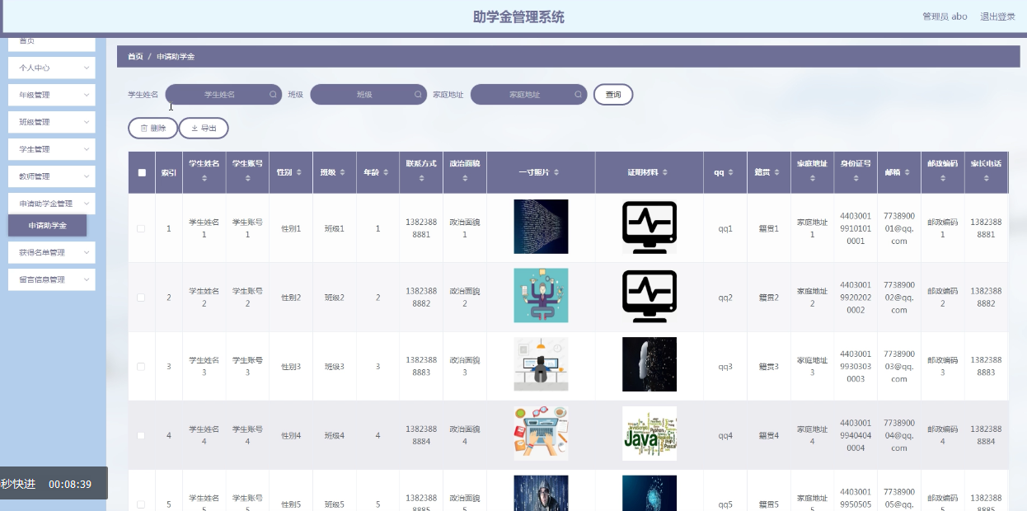The image size is (1027, 511).
Task: Open row 4 Java 证明材料 thumbnail
Action: pos(649,433)
